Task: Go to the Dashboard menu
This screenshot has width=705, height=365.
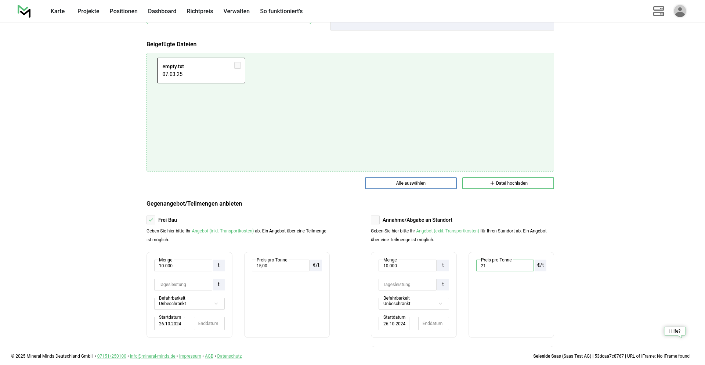Action: [162, 11]
